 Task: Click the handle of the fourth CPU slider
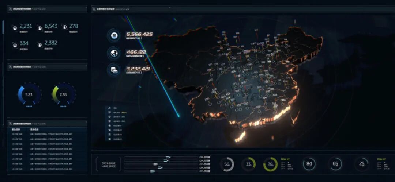(160, 168)
